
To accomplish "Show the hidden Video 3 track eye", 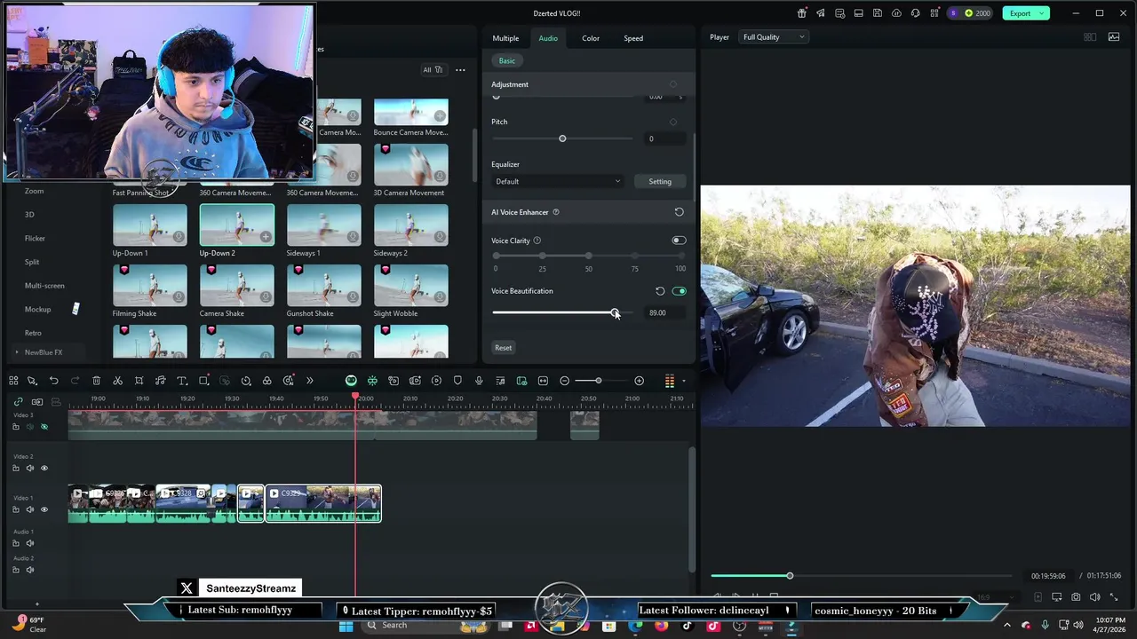I will pyautogui.click(x=44, y=427).
